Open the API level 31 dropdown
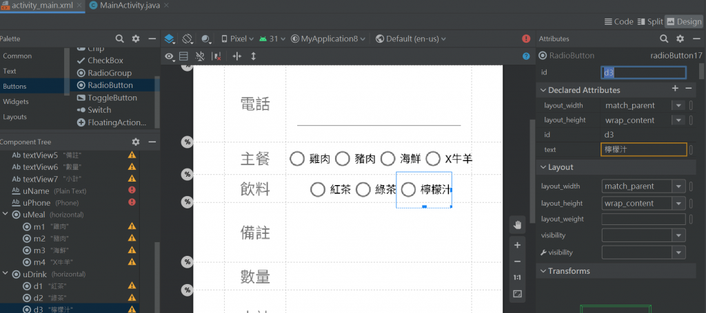This screenshot has width=706, height=313. pyautogui.click(x=272, y=39)
